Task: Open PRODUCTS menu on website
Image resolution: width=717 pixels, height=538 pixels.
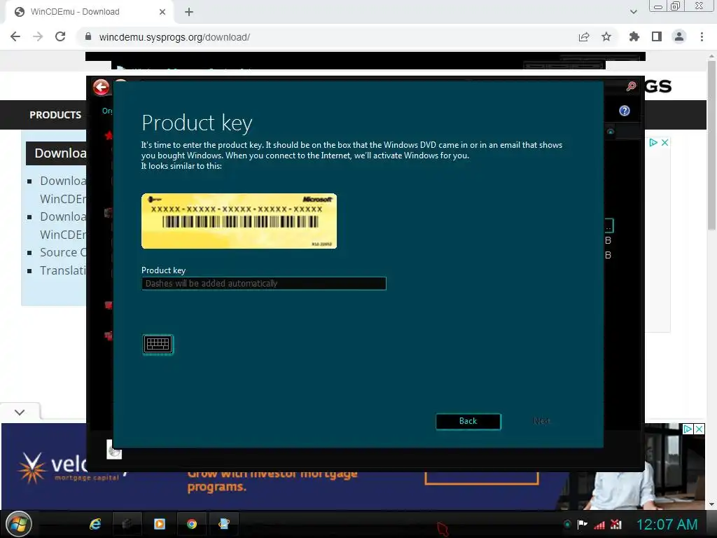Action: [x=55, y=115]
